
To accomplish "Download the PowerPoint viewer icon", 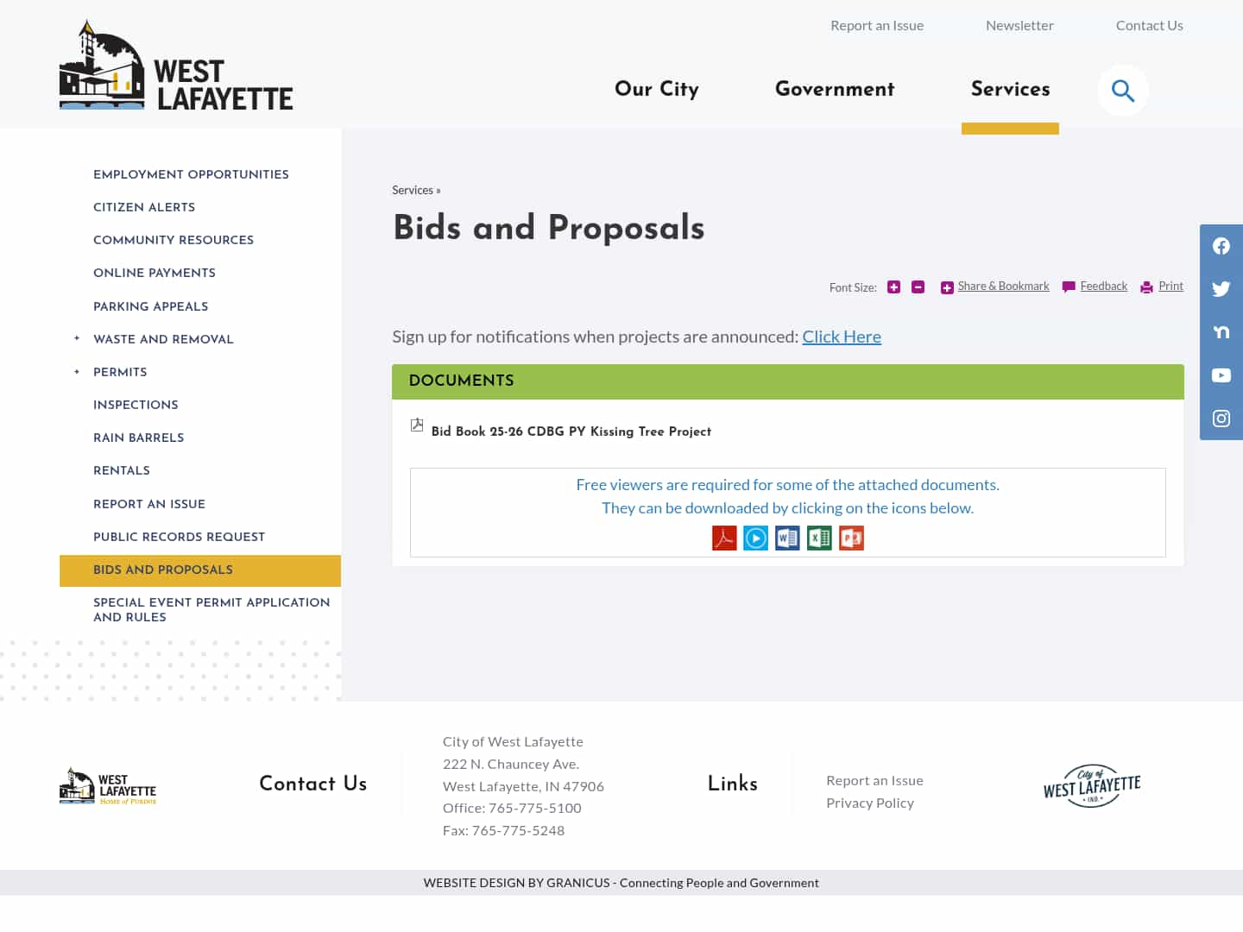I will point(851,538).
